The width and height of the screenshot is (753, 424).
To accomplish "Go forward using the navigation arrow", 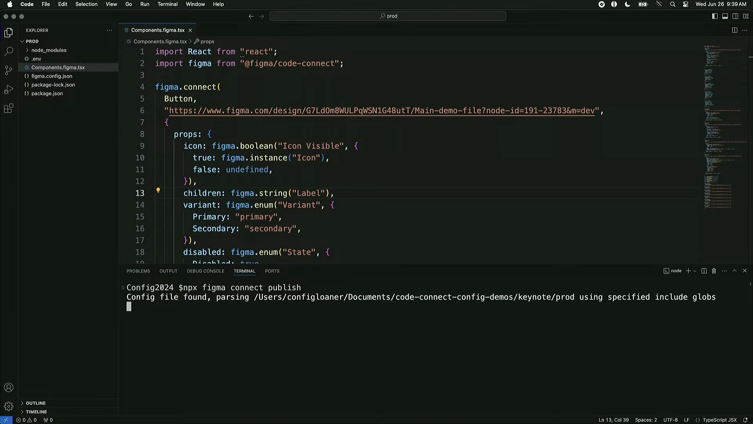I will (x=261, y=16).
